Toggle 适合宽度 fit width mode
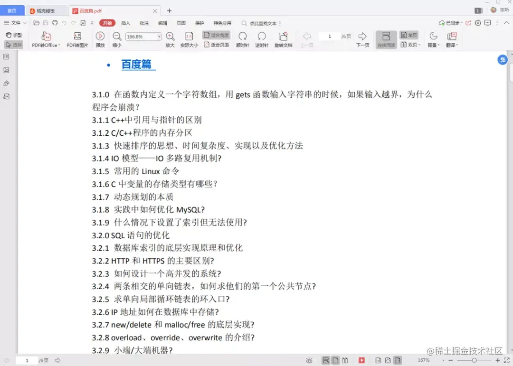 pyautogui.click(x=216, y=34)
